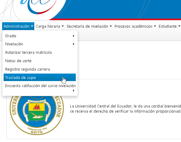Select Grado in the Administración menu
Viewport: 181px width, 142px height.
tap(11, 36)
